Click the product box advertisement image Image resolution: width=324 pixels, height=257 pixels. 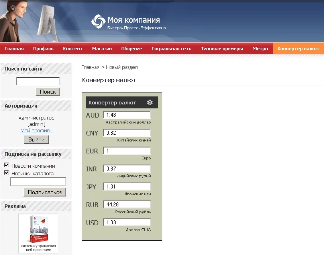(38, 231)
